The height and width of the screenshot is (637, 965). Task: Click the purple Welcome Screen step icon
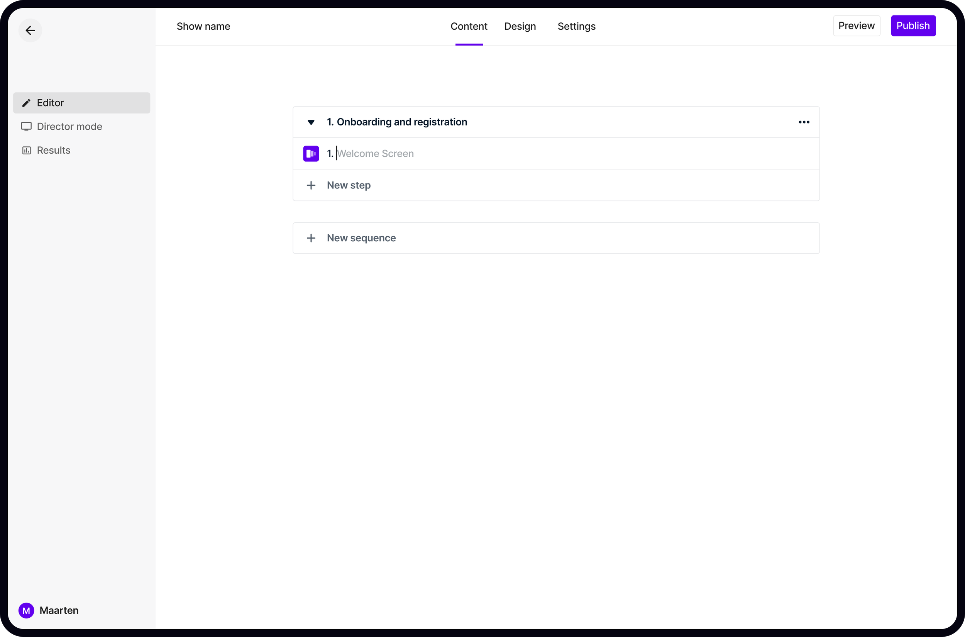tap(311, 154)
